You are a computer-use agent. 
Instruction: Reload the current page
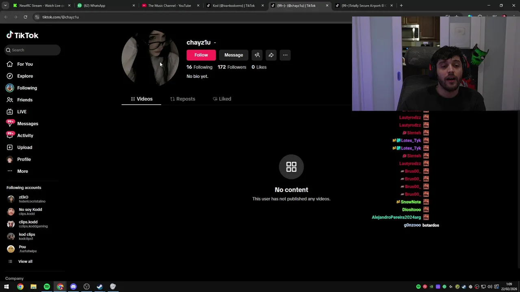(25, 17)
